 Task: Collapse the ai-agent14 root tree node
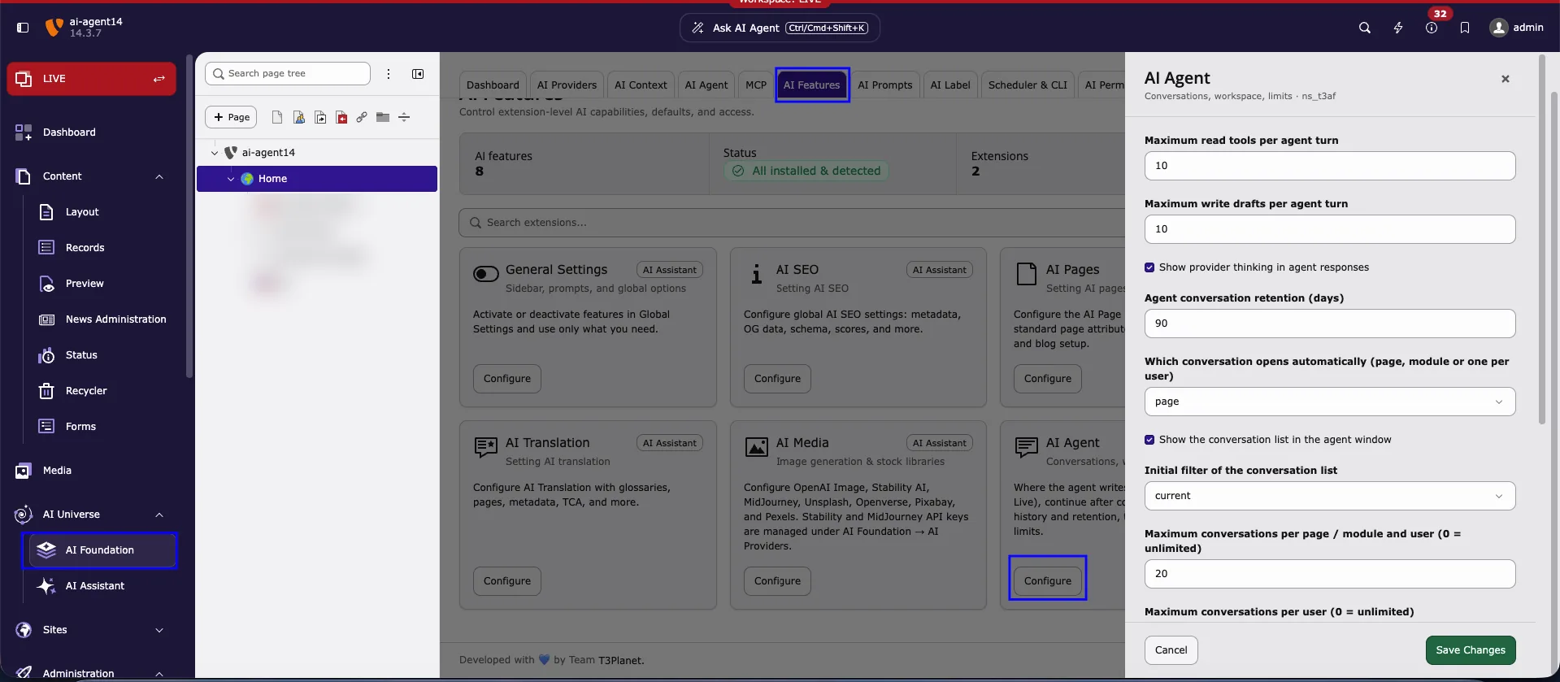pyautogui.click(x=215, y=153)
